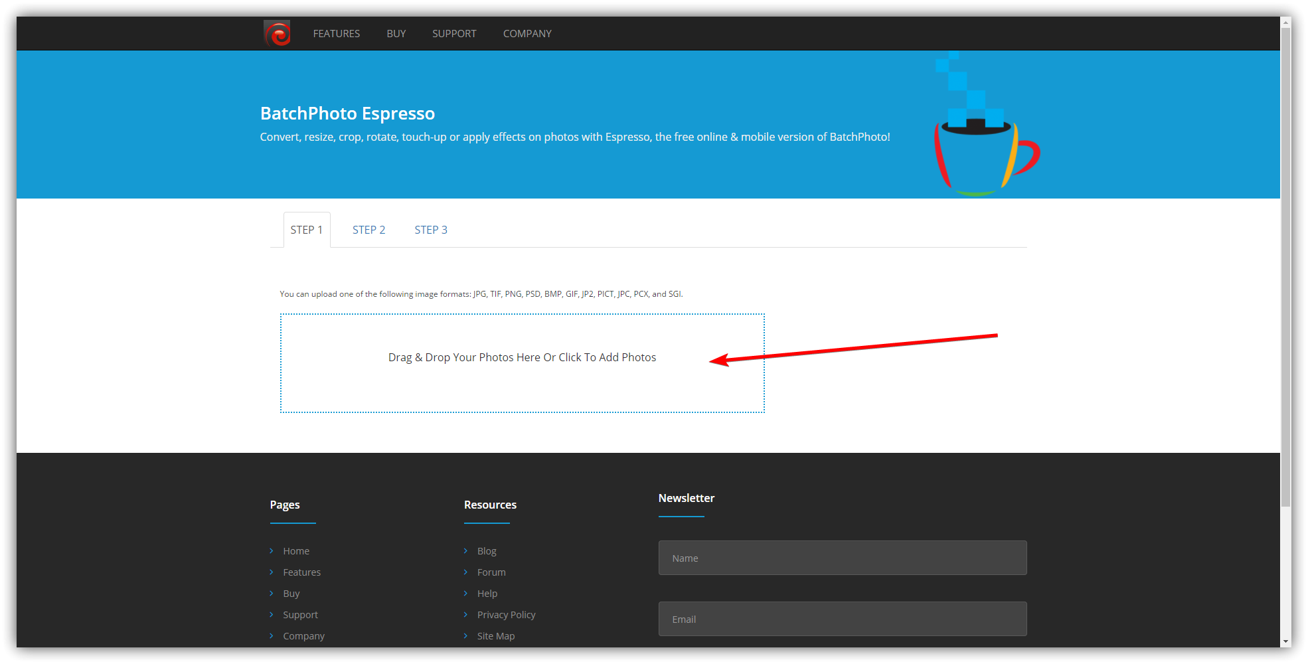
Task: Click the chevron beside Buy in footer
Action: point(272,594)
